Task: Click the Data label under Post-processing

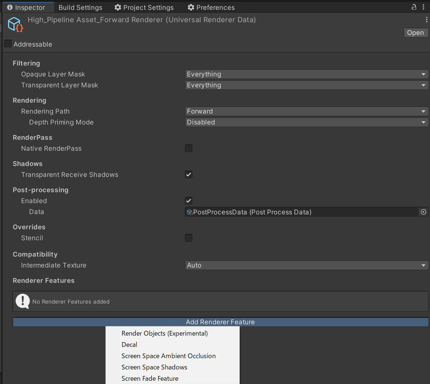Action: click(x=36, y=212)
